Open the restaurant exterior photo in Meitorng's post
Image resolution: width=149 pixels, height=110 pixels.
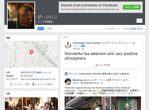pyautogui.click(x=84, y=103)
